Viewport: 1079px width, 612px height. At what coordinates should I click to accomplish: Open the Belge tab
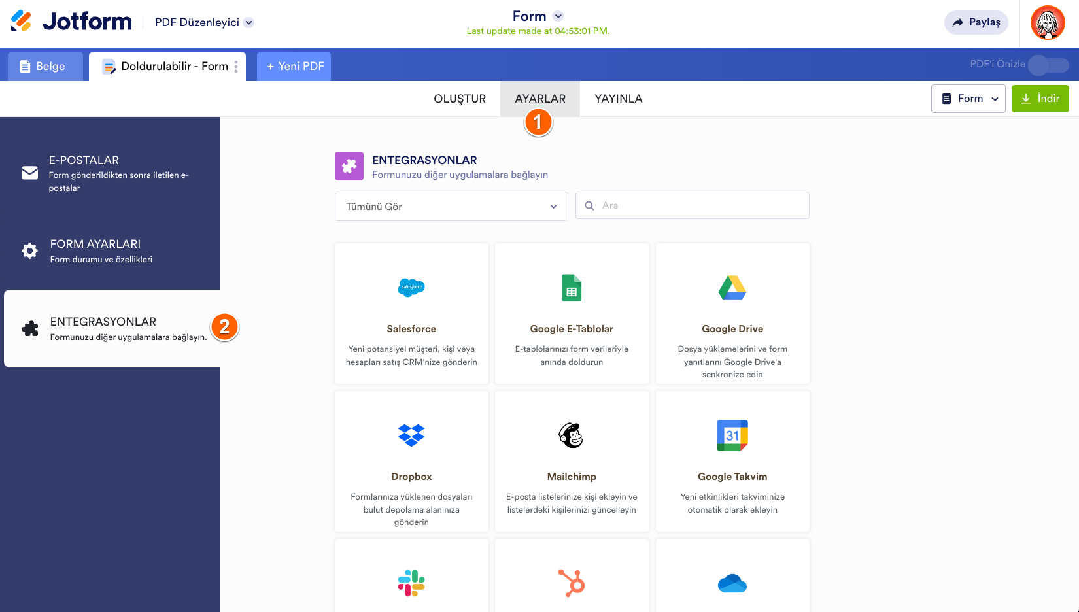[x=45, y=67]
